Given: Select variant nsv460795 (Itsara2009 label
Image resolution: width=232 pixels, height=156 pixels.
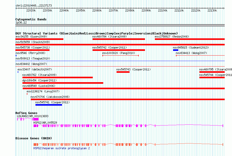Looking at the screenshot, I should (216, 69).
